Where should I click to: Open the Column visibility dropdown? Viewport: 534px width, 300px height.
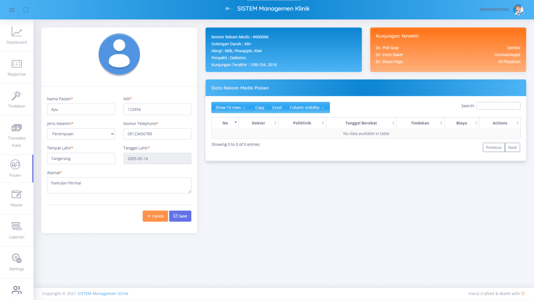307,108
